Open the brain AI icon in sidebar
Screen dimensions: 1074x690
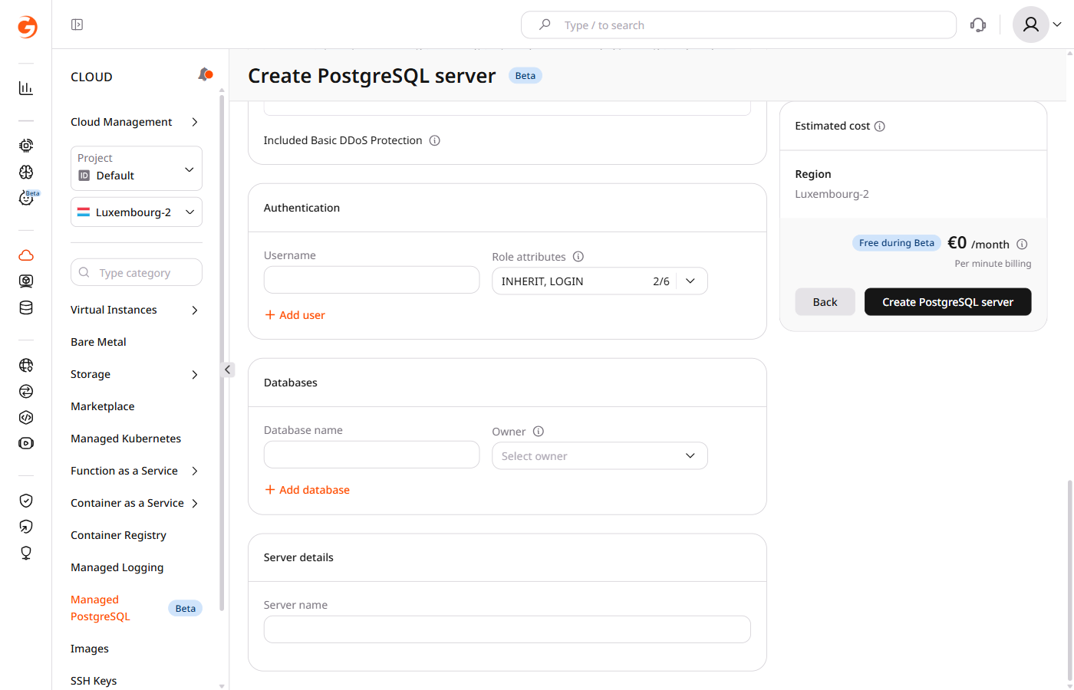coord(26,172)
